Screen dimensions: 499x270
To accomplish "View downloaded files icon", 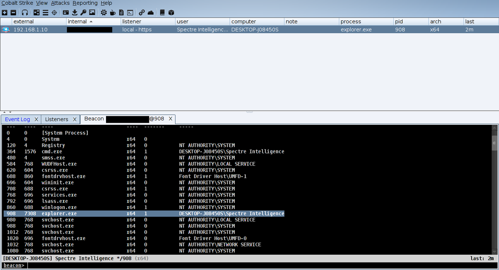I will click(x=75, y=12).
